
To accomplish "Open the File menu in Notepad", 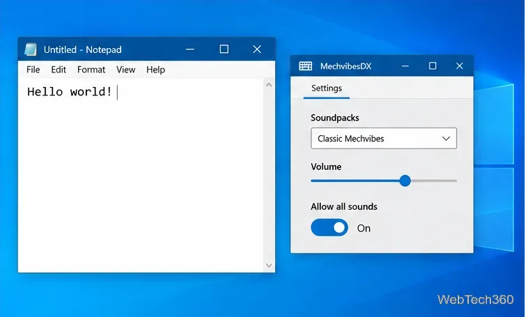I will (x=33, y=70).
